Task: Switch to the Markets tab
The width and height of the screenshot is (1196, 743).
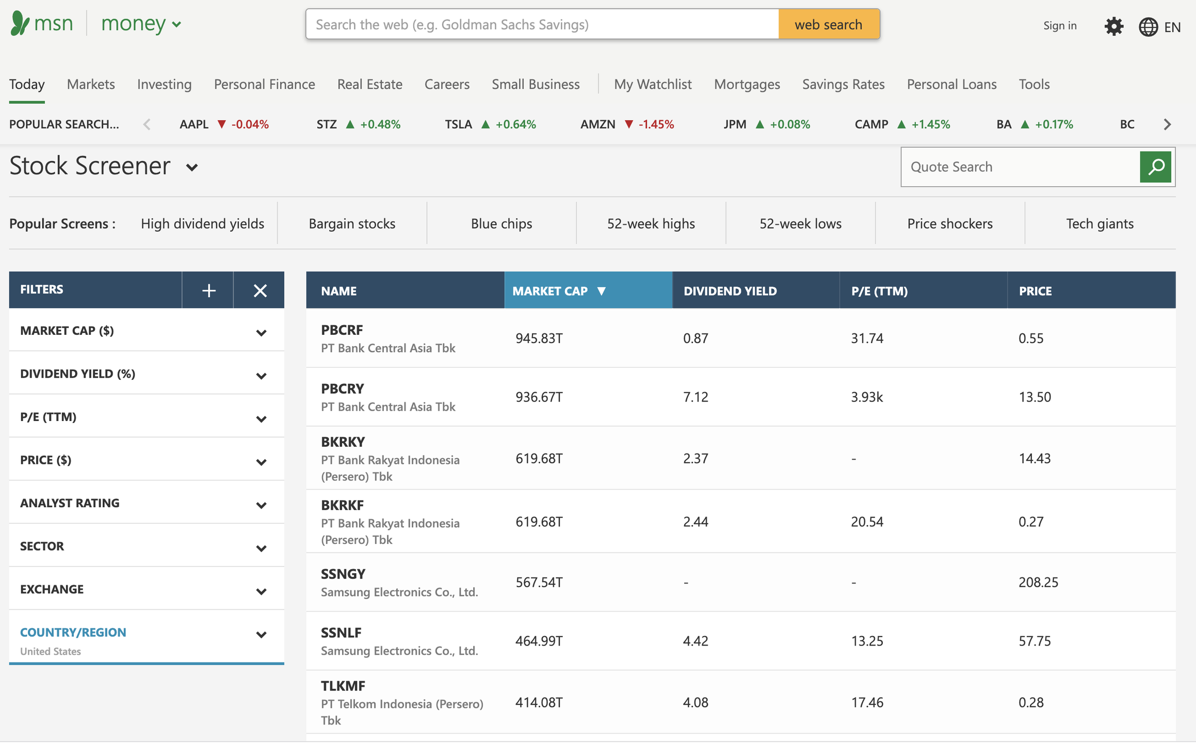Action: [x=90, y=84]
